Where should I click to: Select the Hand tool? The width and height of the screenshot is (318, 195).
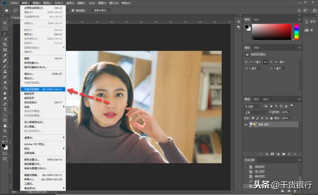point(5,126)
